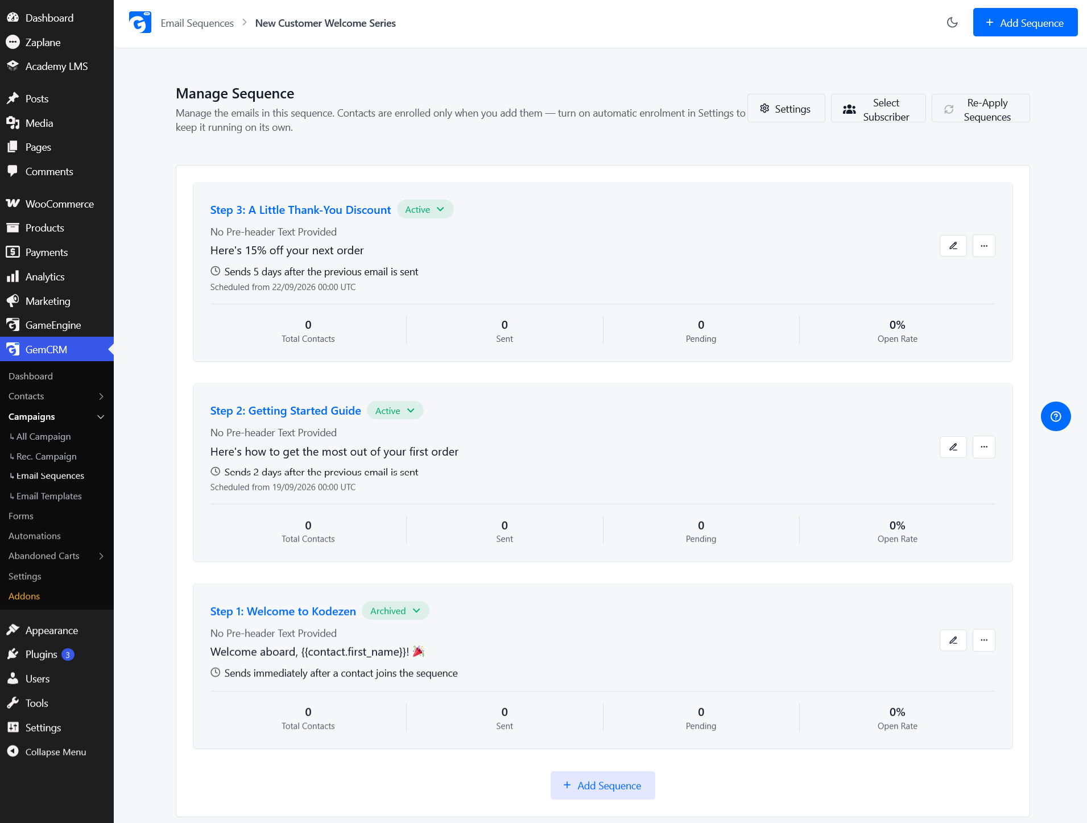
Task: Open Academy LMS menu
Action: [57, 67]
